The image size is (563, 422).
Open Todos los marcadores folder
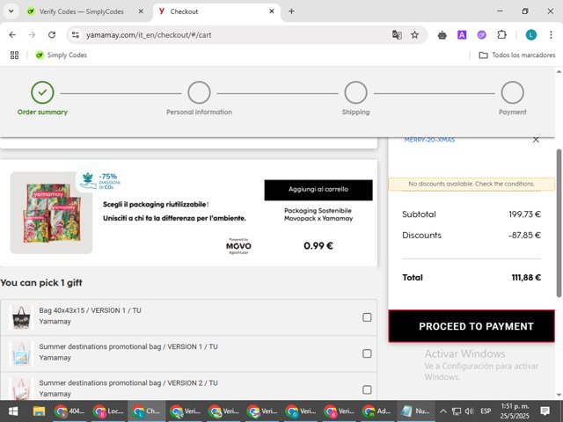(516, 55)
